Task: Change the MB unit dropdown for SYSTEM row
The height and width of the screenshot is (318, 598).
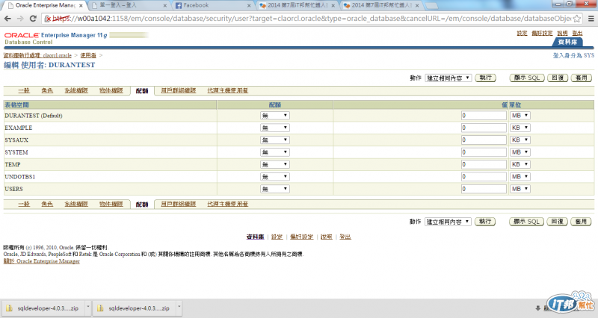Action: (520, 152)
